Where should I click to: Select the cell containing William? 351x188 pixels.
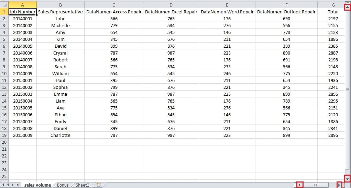click(x=61, y=73)
